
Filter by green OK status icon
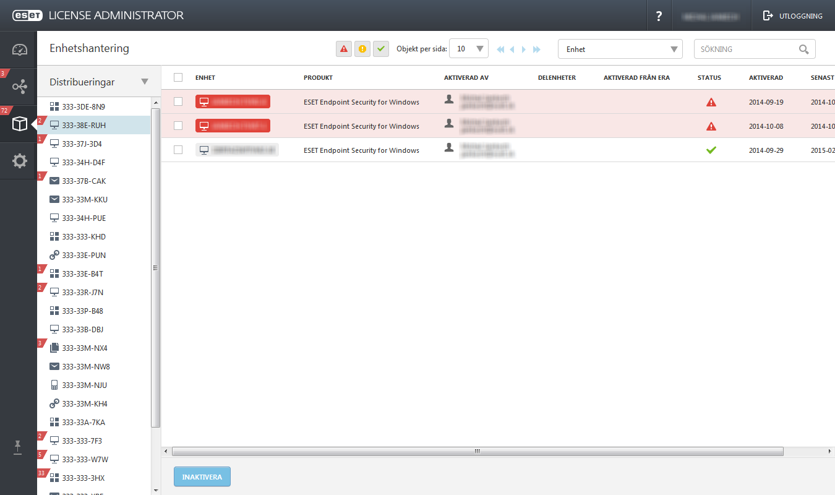pyautogui.click(x=381, y=49)
